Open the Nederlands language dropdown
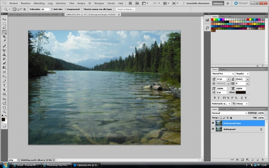Viewport: 269px width, 168px height. pyautogui.click(x=229, y=104)
